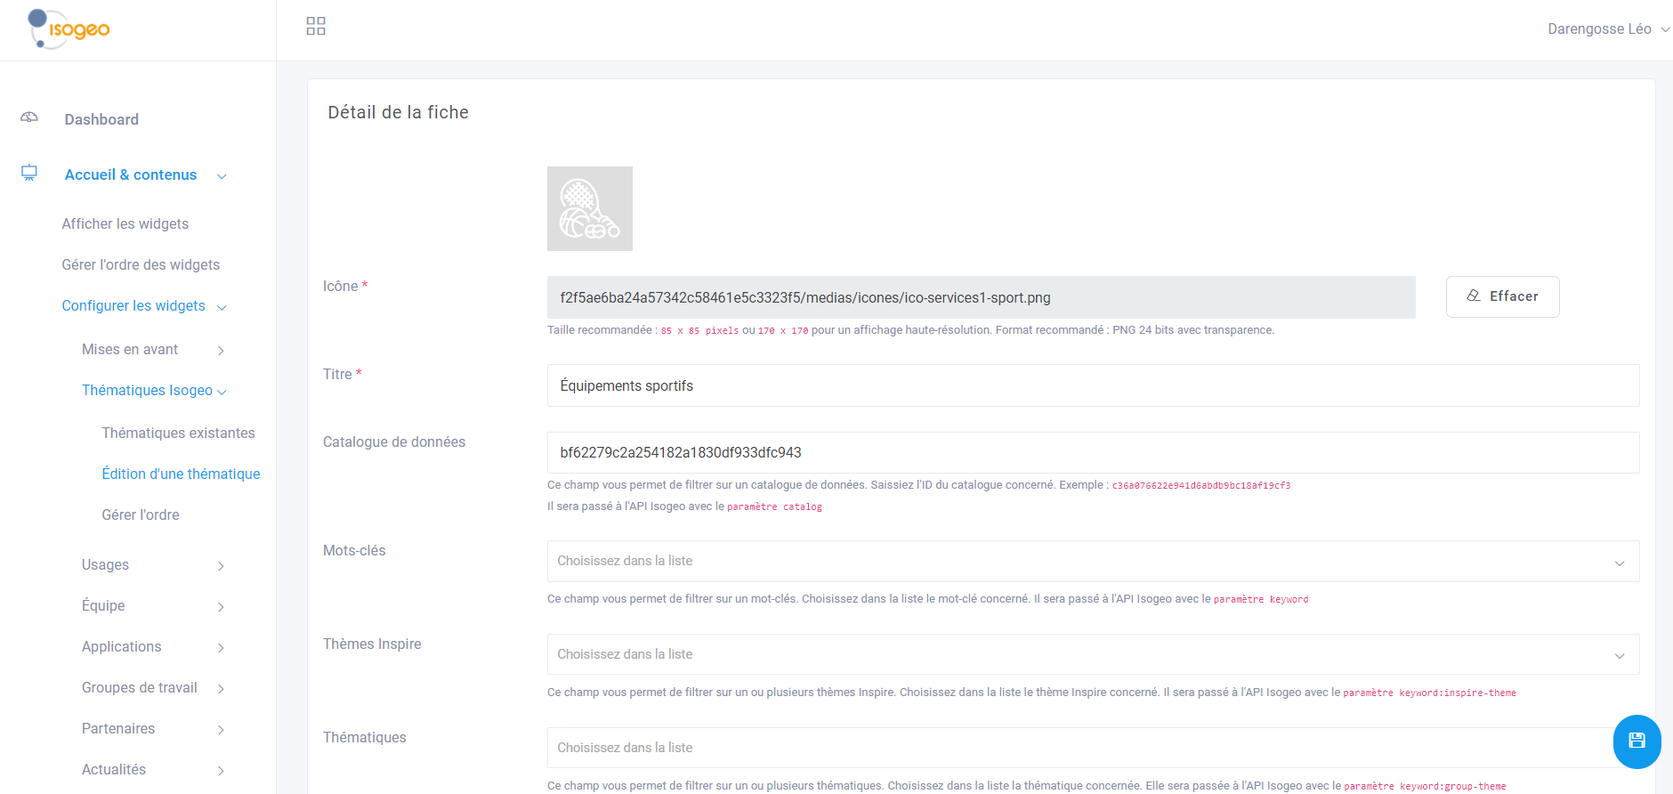1673x794 pixels.
Task: Open the Dashboard menu item
Action: pos(101,119)
